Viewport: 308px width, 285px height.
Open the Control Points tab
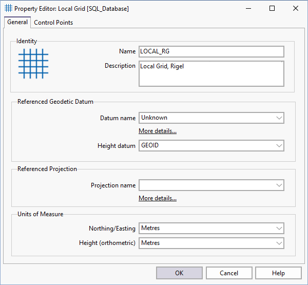(53, 23)
